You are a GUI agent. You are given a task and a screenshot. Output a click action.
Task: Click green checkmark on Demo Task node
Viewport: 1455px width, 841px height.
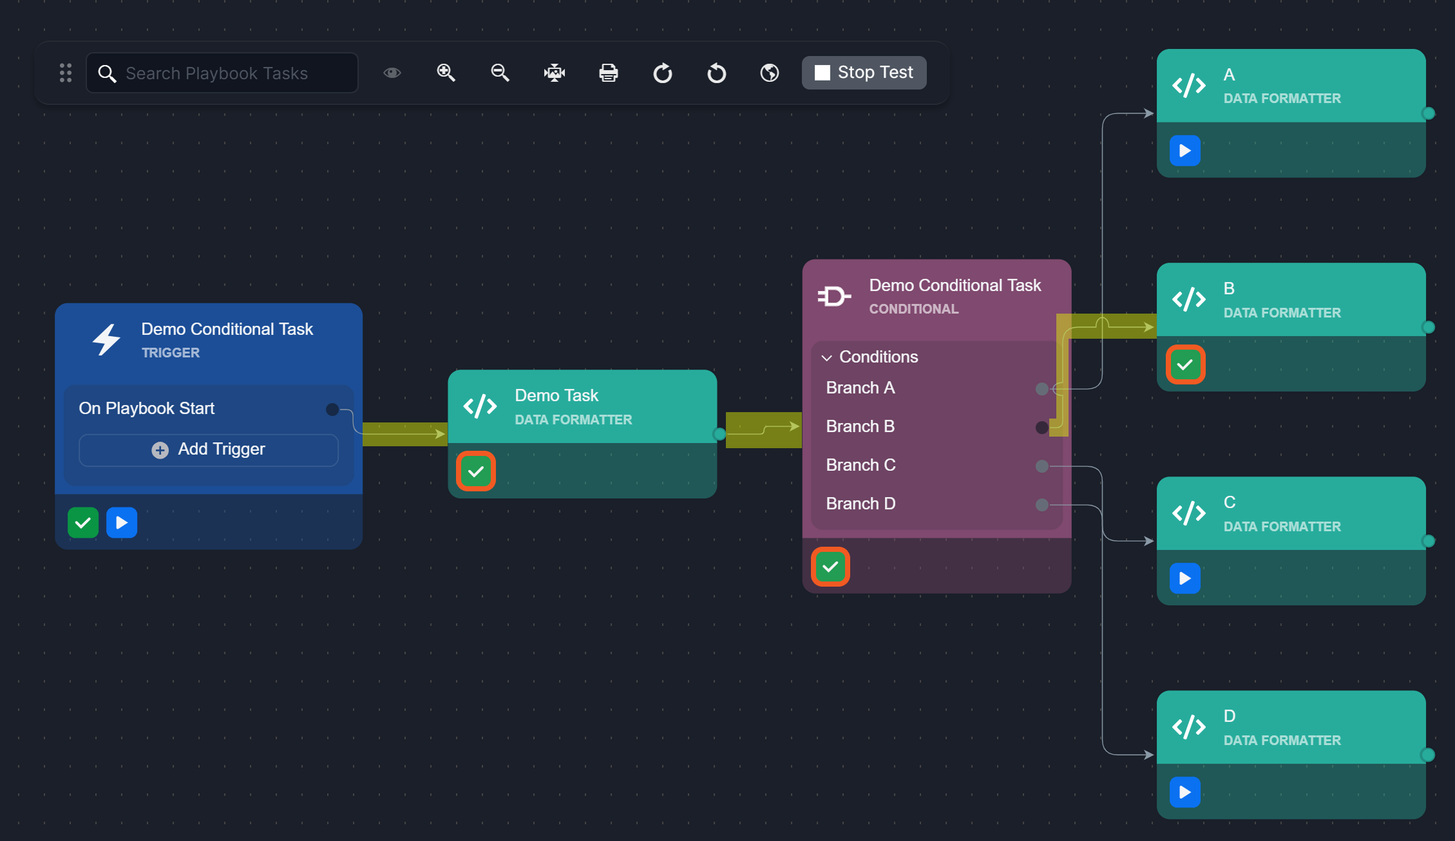pos(476,471)
